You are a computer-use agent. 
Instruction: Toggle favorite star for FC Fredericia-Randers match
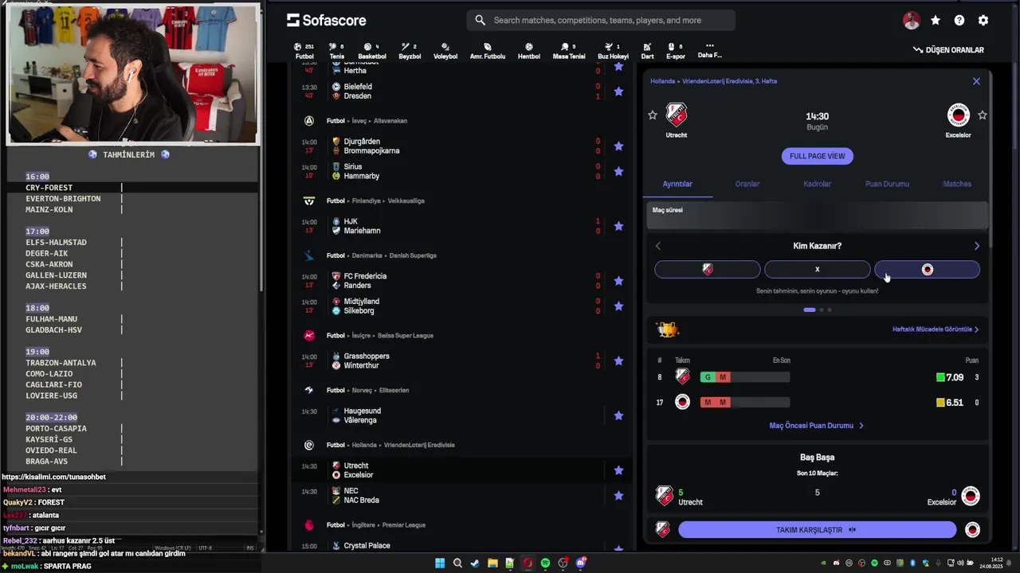click(x=618, y=281)
